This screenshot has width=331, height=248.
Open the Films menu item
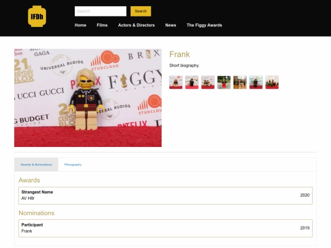tap(102, 25)
